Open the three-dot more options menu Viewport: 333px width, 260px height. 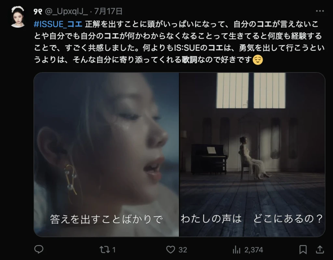point(320,11)
